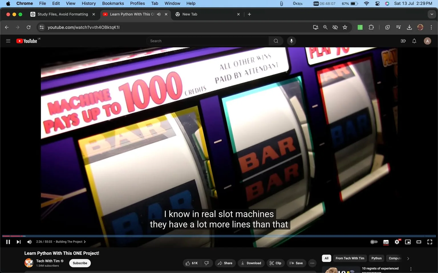Image resolution: width=438 pixels, height=273 pixels.
Task: Open Tech With Tim channel avatar
Action: point(29,263)
